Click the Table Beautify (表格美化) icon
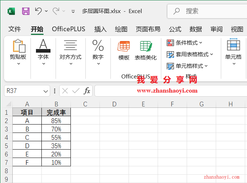247x183 pixels. (146, 51)
